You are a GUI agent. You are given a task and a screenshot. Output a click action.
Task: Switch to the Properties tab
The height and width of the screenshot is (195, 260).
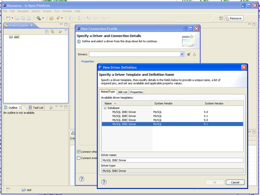[137, 92]
